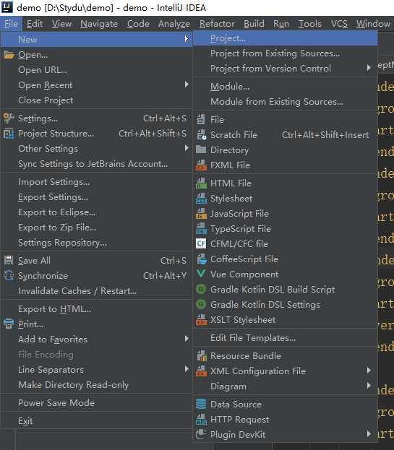The width and height of the screenshot is (394, 450).
Task: Click the New File document icon
Action: [x=201, y=119]
